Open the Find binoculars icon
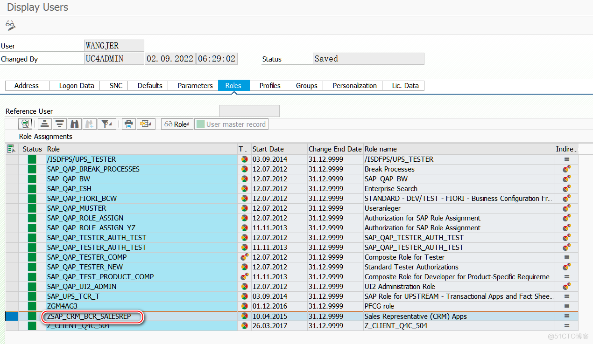Screen dimensions: 593x344 click(x=74, y=124)
